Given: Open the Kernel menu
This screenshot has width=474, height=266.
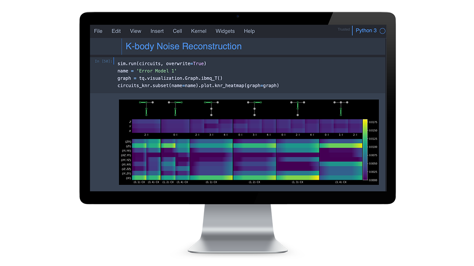Looking at the screenshot, I should 198,31.
